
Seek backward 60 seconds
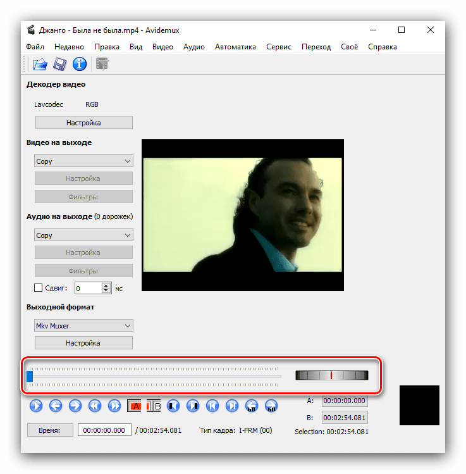point(252,406)
